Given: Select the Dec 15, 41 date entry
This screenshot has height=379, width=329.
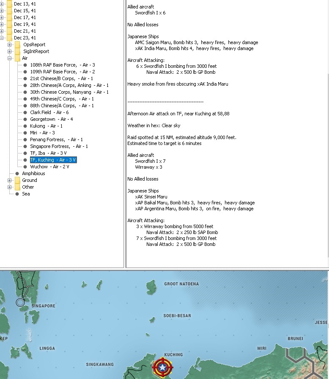Looking at the screenshot, I should (x=25, y=11).
